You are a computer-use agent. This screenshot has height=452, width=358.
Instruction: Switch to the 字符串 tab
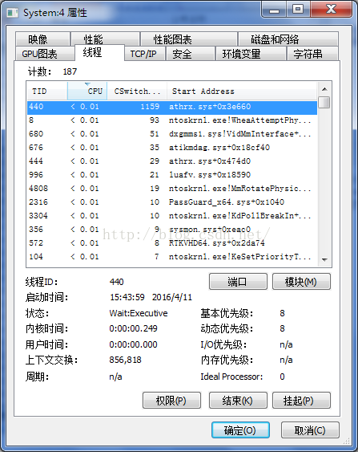(312, 54)
